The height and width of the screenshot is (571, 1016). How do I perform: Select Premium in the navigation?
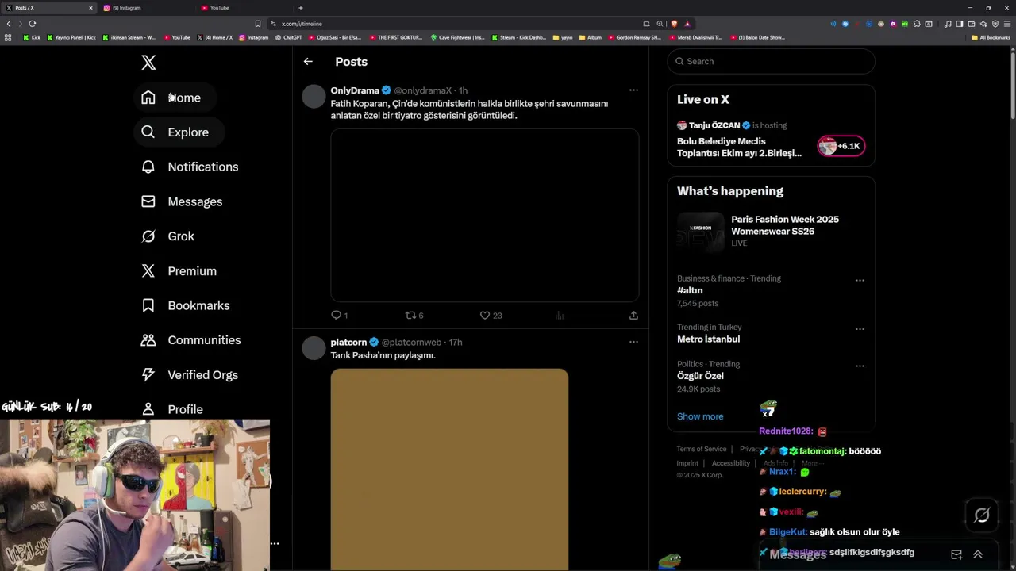pos(179,270)
